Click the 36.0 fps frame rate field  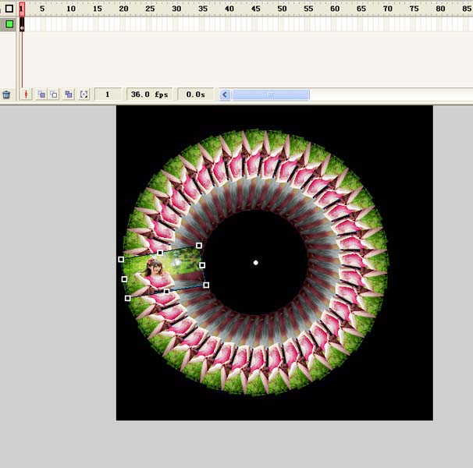click(x=149, y=94)
